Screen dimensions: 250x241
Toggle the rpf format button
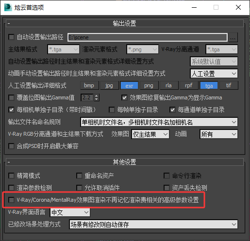coord(189,85)
